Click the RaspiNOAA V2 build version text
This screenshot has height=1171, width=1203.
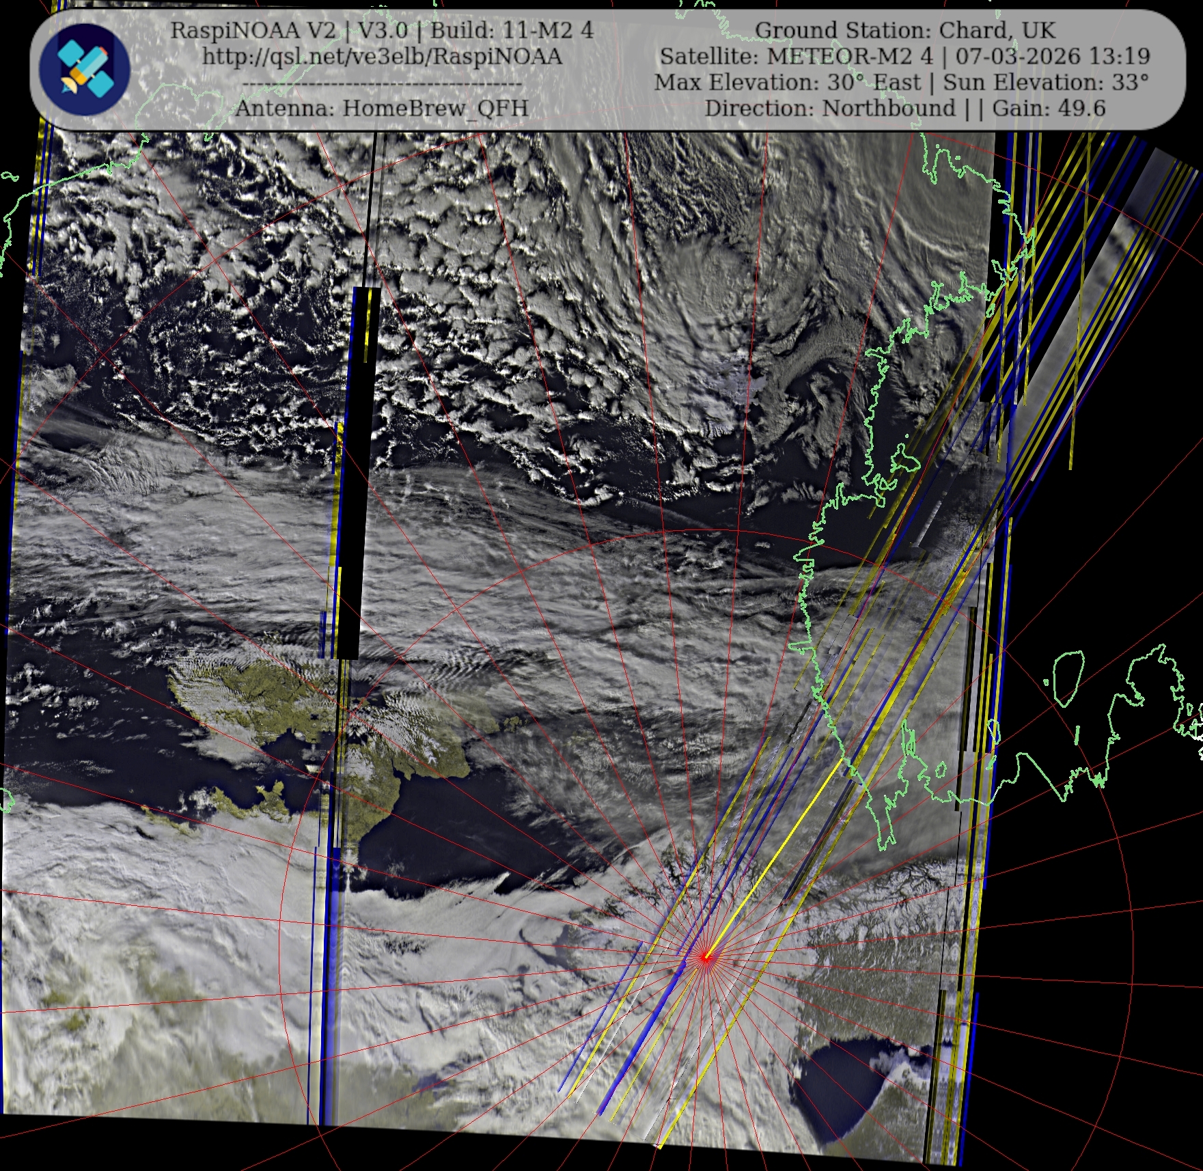[x=382, y=30]
